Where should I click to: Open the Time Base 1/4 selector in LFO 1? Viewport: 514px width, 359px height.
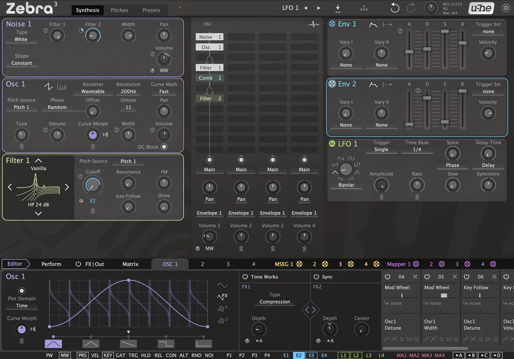click(416, 149)
